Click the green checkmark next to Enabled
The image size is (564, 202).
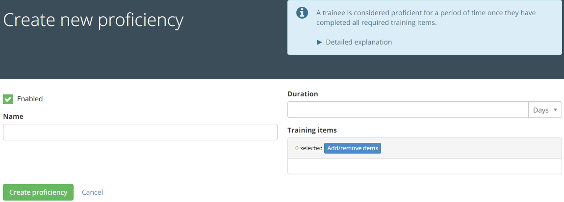click(x=8, y=99)
